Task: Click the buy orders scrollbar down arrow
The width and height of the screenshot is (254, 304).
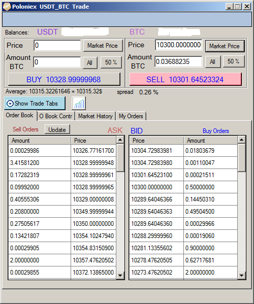Action: point(242,275)
